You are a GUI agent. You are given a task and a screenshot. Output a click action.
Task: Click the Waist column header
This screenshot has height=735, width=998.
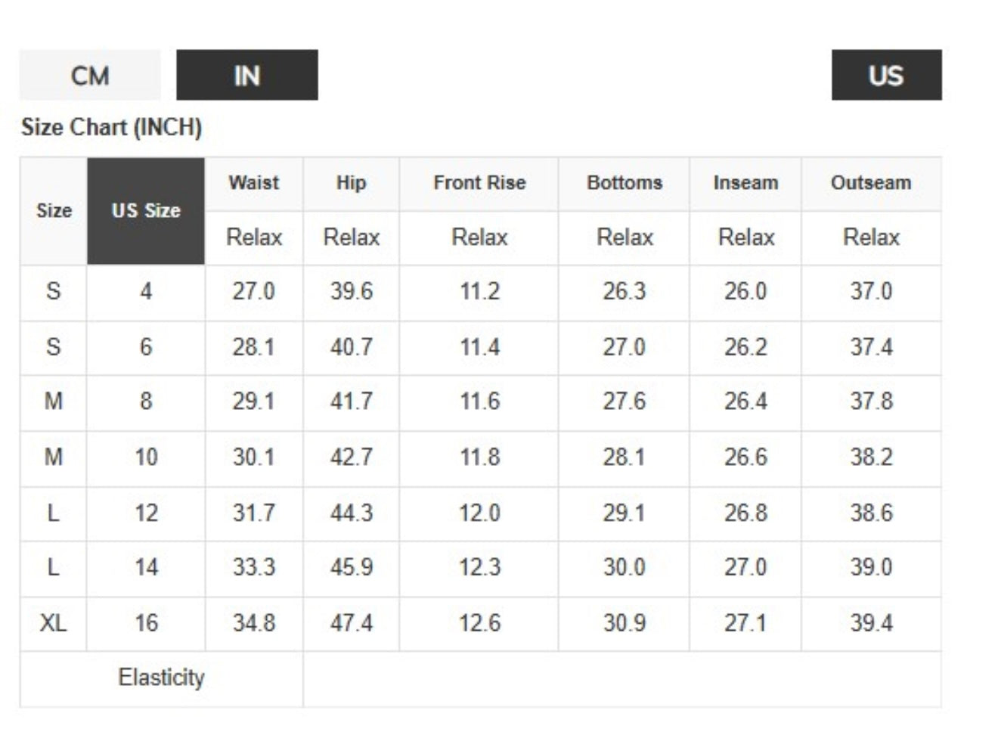point(254,184)
